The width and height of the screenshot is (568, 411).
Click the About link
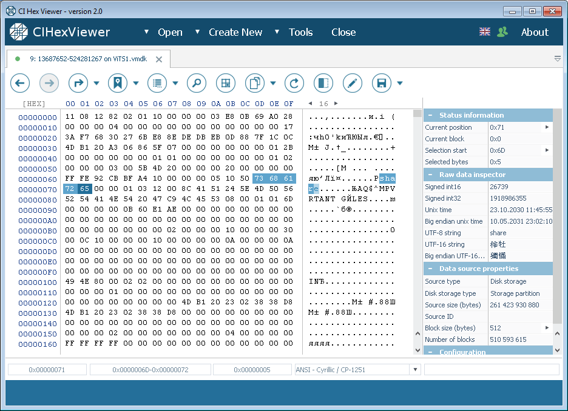535,32
